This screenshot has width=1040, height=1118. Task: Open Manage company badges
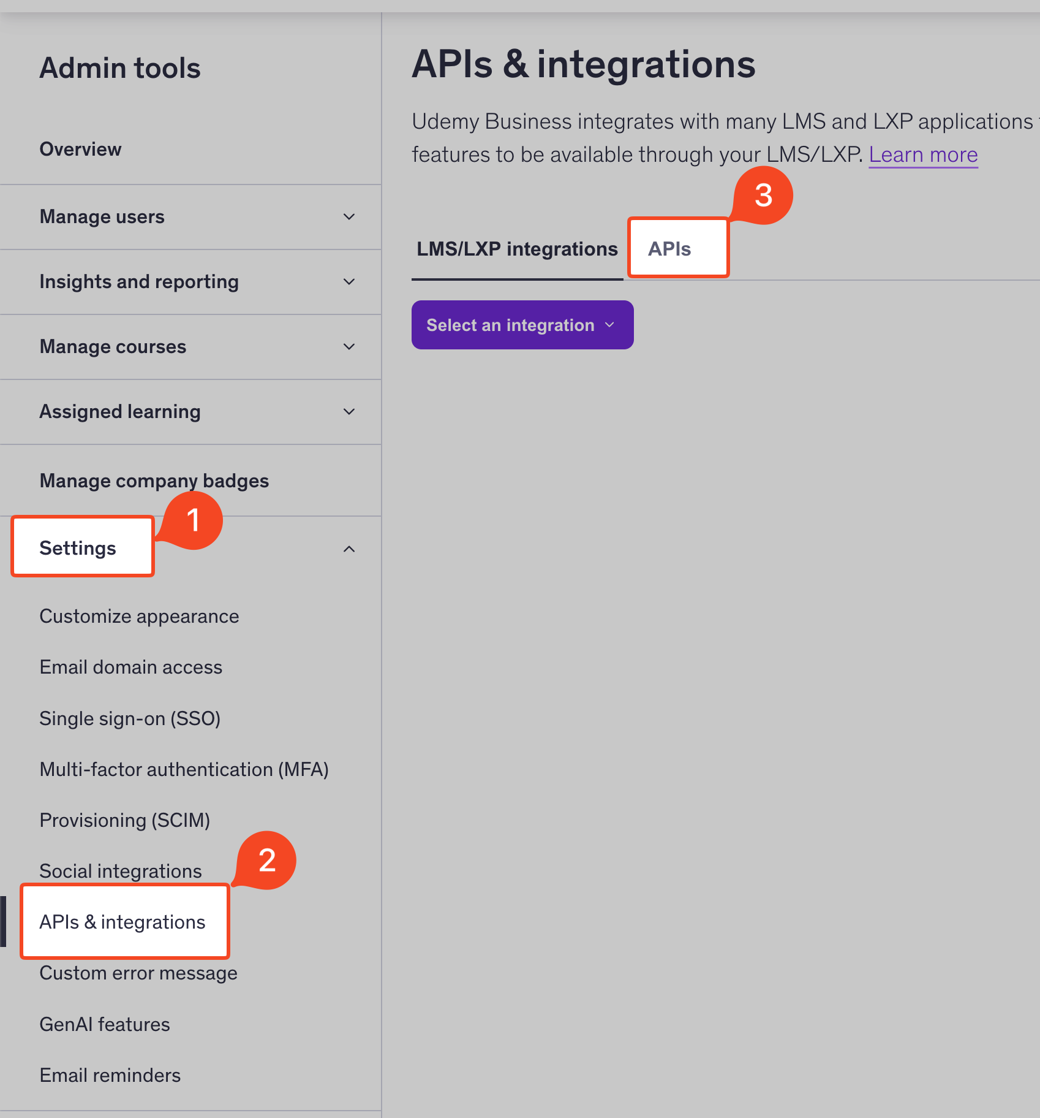[154, 481]
